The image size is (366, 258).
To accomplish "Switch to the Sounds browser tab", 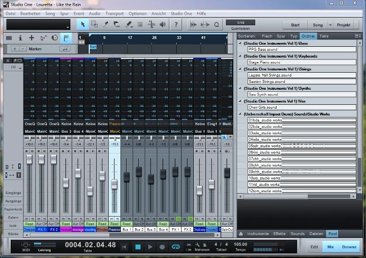I will coord(297,234).
